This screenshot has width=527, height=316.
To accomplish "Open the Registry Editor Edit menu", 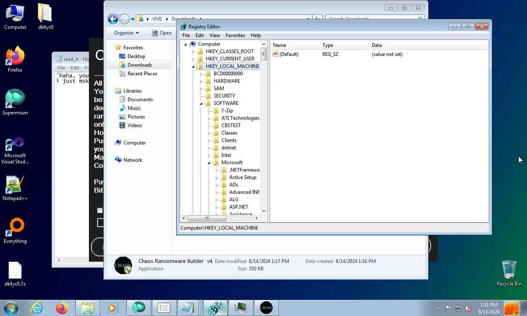I will 200,35.
